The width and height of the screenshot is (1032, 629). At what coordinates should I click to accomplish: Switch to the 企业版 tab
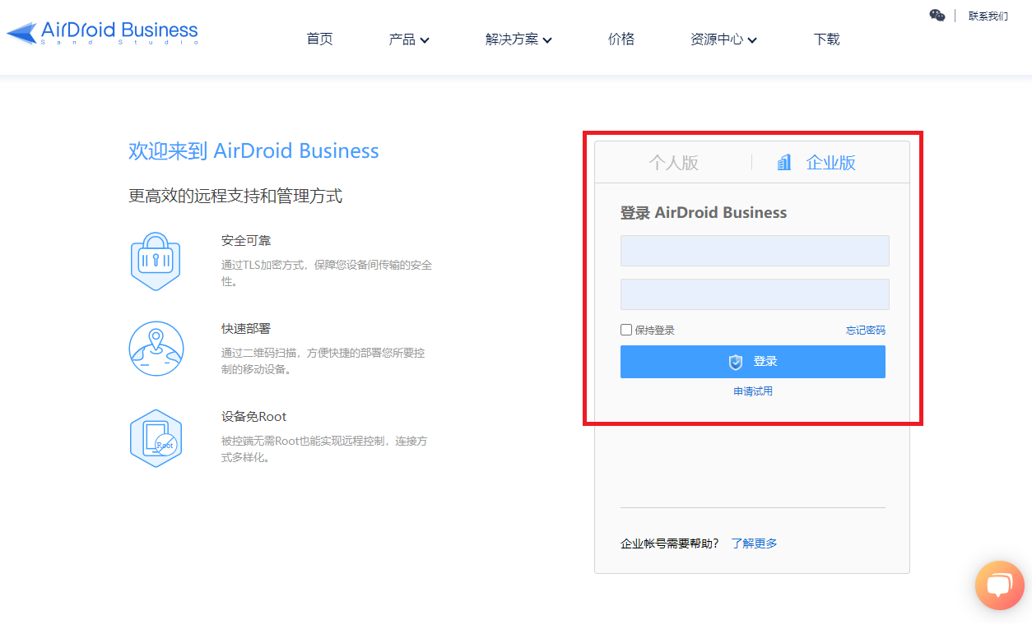(x=830, y=162)
